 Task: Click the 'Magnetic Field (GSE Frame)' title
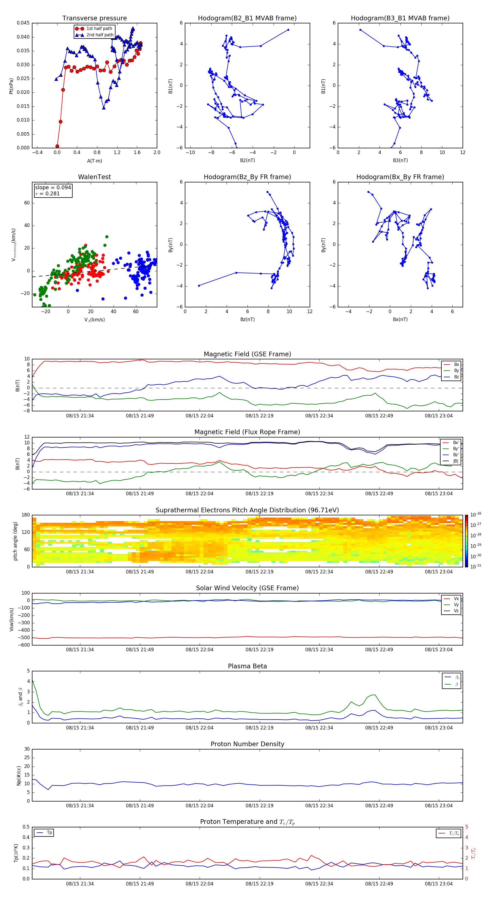(247, 354)
